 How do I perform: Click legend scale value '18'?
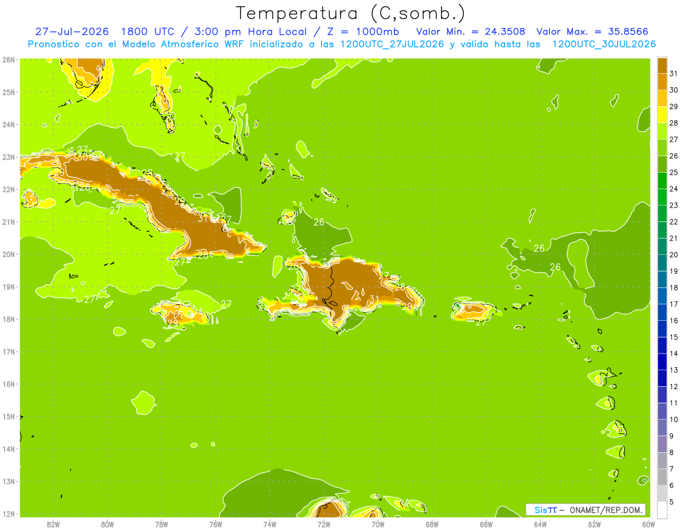[673, 288]
